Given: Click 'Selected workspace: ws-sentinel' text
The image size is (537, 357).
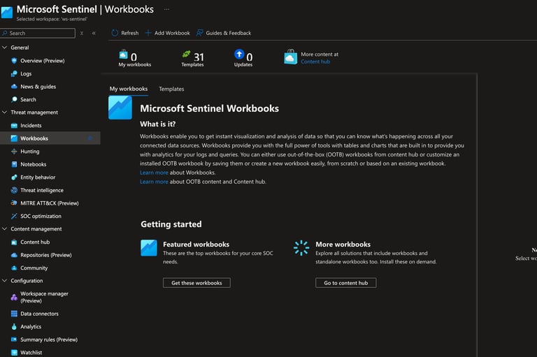Looking at the screenshot, I should 52,19.
